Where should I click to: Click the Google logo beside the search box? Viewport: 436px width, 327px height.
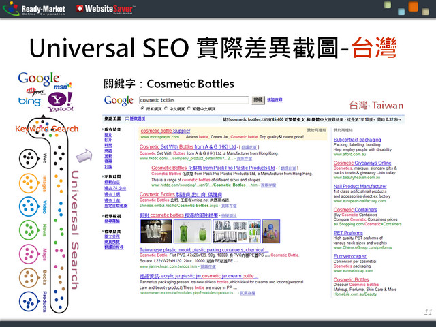coord(119,101)
